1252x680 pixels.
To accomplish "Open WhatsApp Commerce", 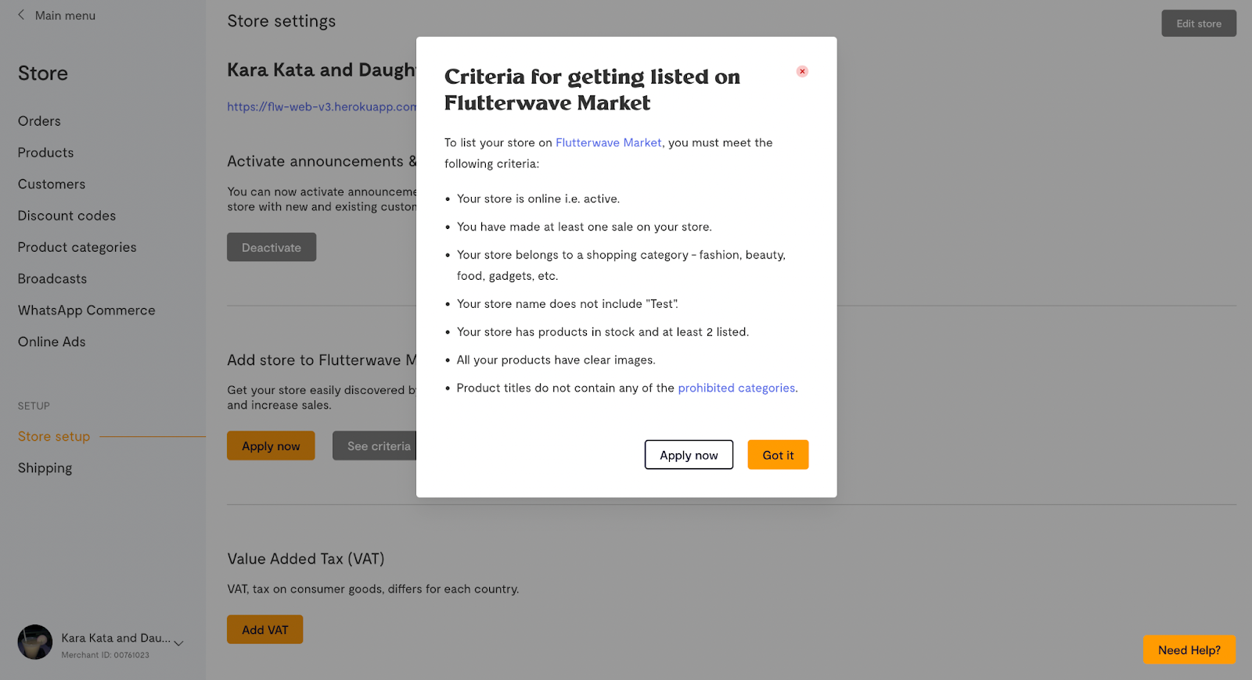I will point(86,310).
